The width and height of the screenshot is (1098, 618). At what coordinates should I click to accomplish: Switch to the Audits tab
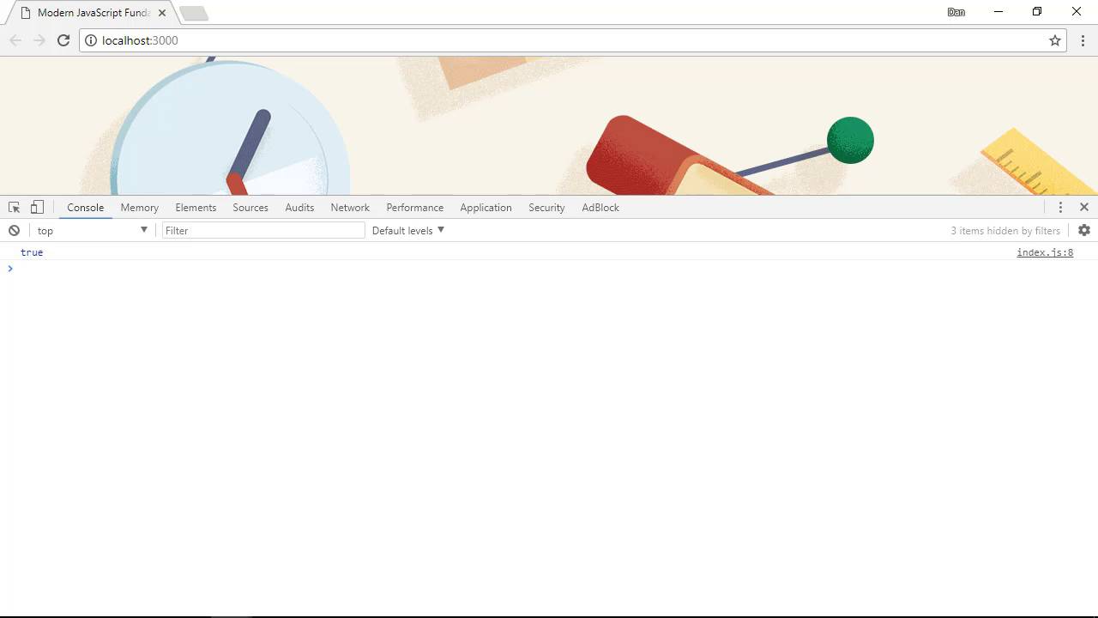tap(299, 207)
